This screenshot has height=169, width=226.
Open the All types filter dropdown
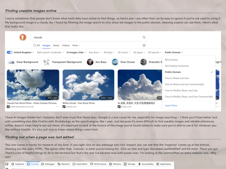[139, 53]
